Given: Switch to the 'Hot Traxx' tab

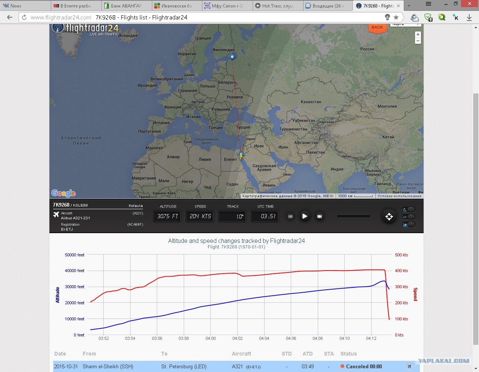Looking at the screenshot, I should 278,6.
